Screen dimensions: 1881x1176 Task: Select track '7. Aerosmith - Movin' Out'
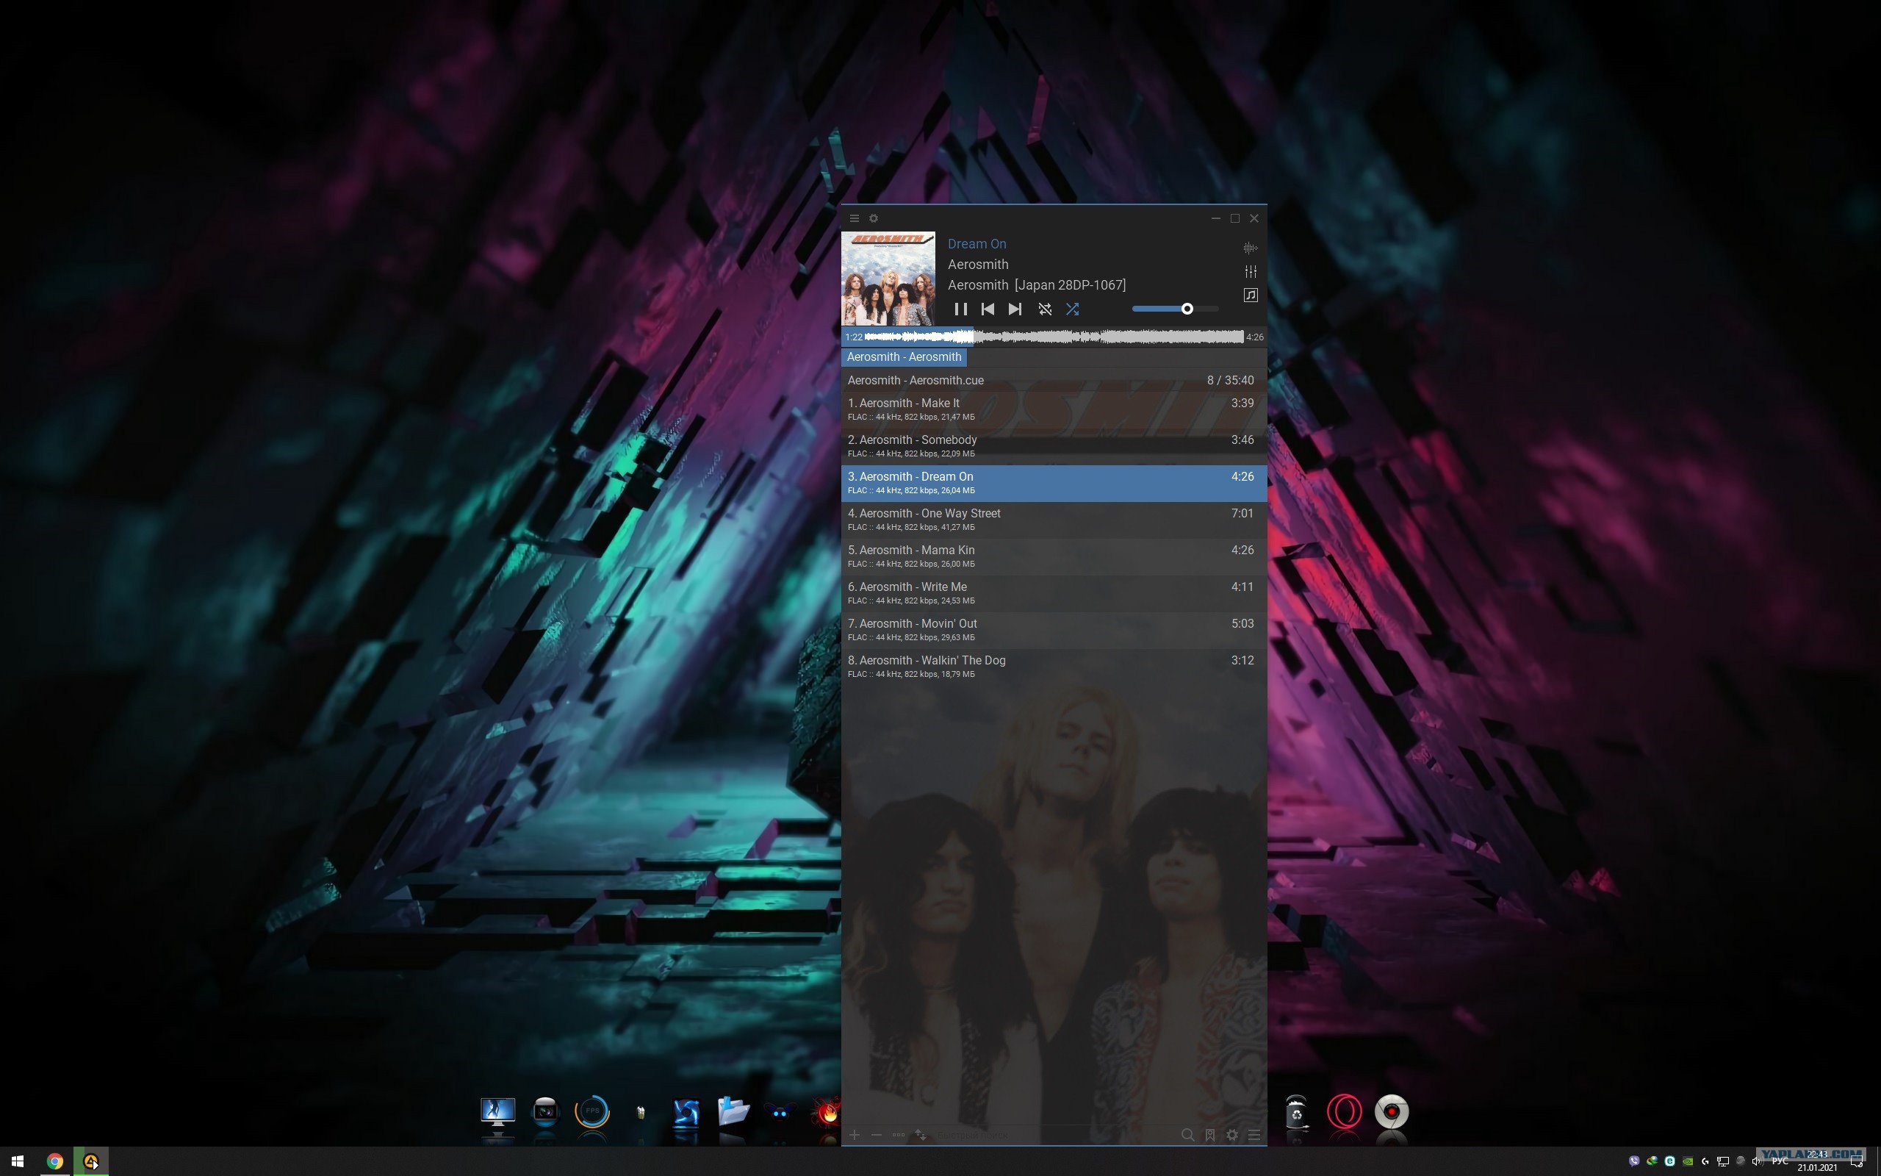[1054, 630]
